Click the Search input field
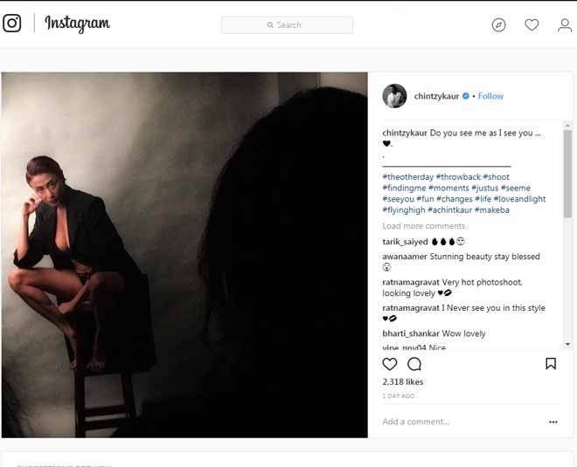Screen dimensions: 577x467 click(287, 25)
